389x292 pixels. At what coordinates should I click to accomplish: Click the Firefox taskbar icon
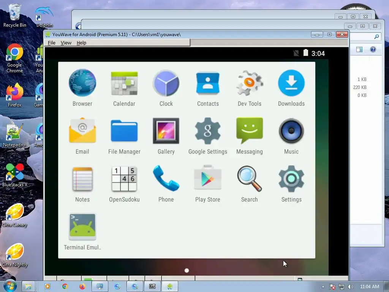click(82, 287)
